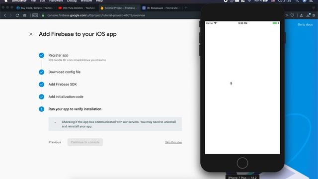This screenshot has width=318, height=179.
Task: Open the browser easy setup sliders icon
Action: tap(314, 15)
